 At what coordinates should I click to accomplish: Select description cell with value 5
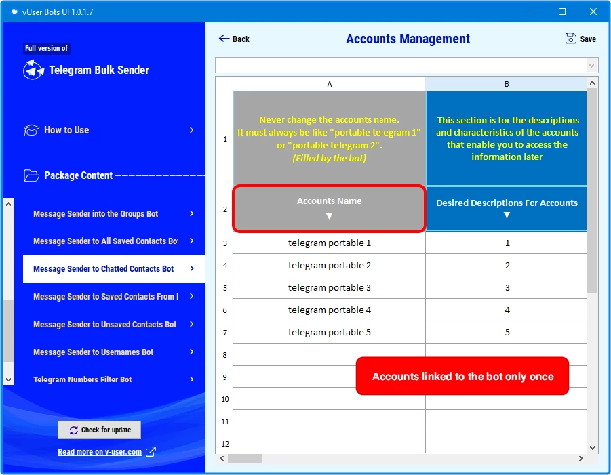coord(506,333)
